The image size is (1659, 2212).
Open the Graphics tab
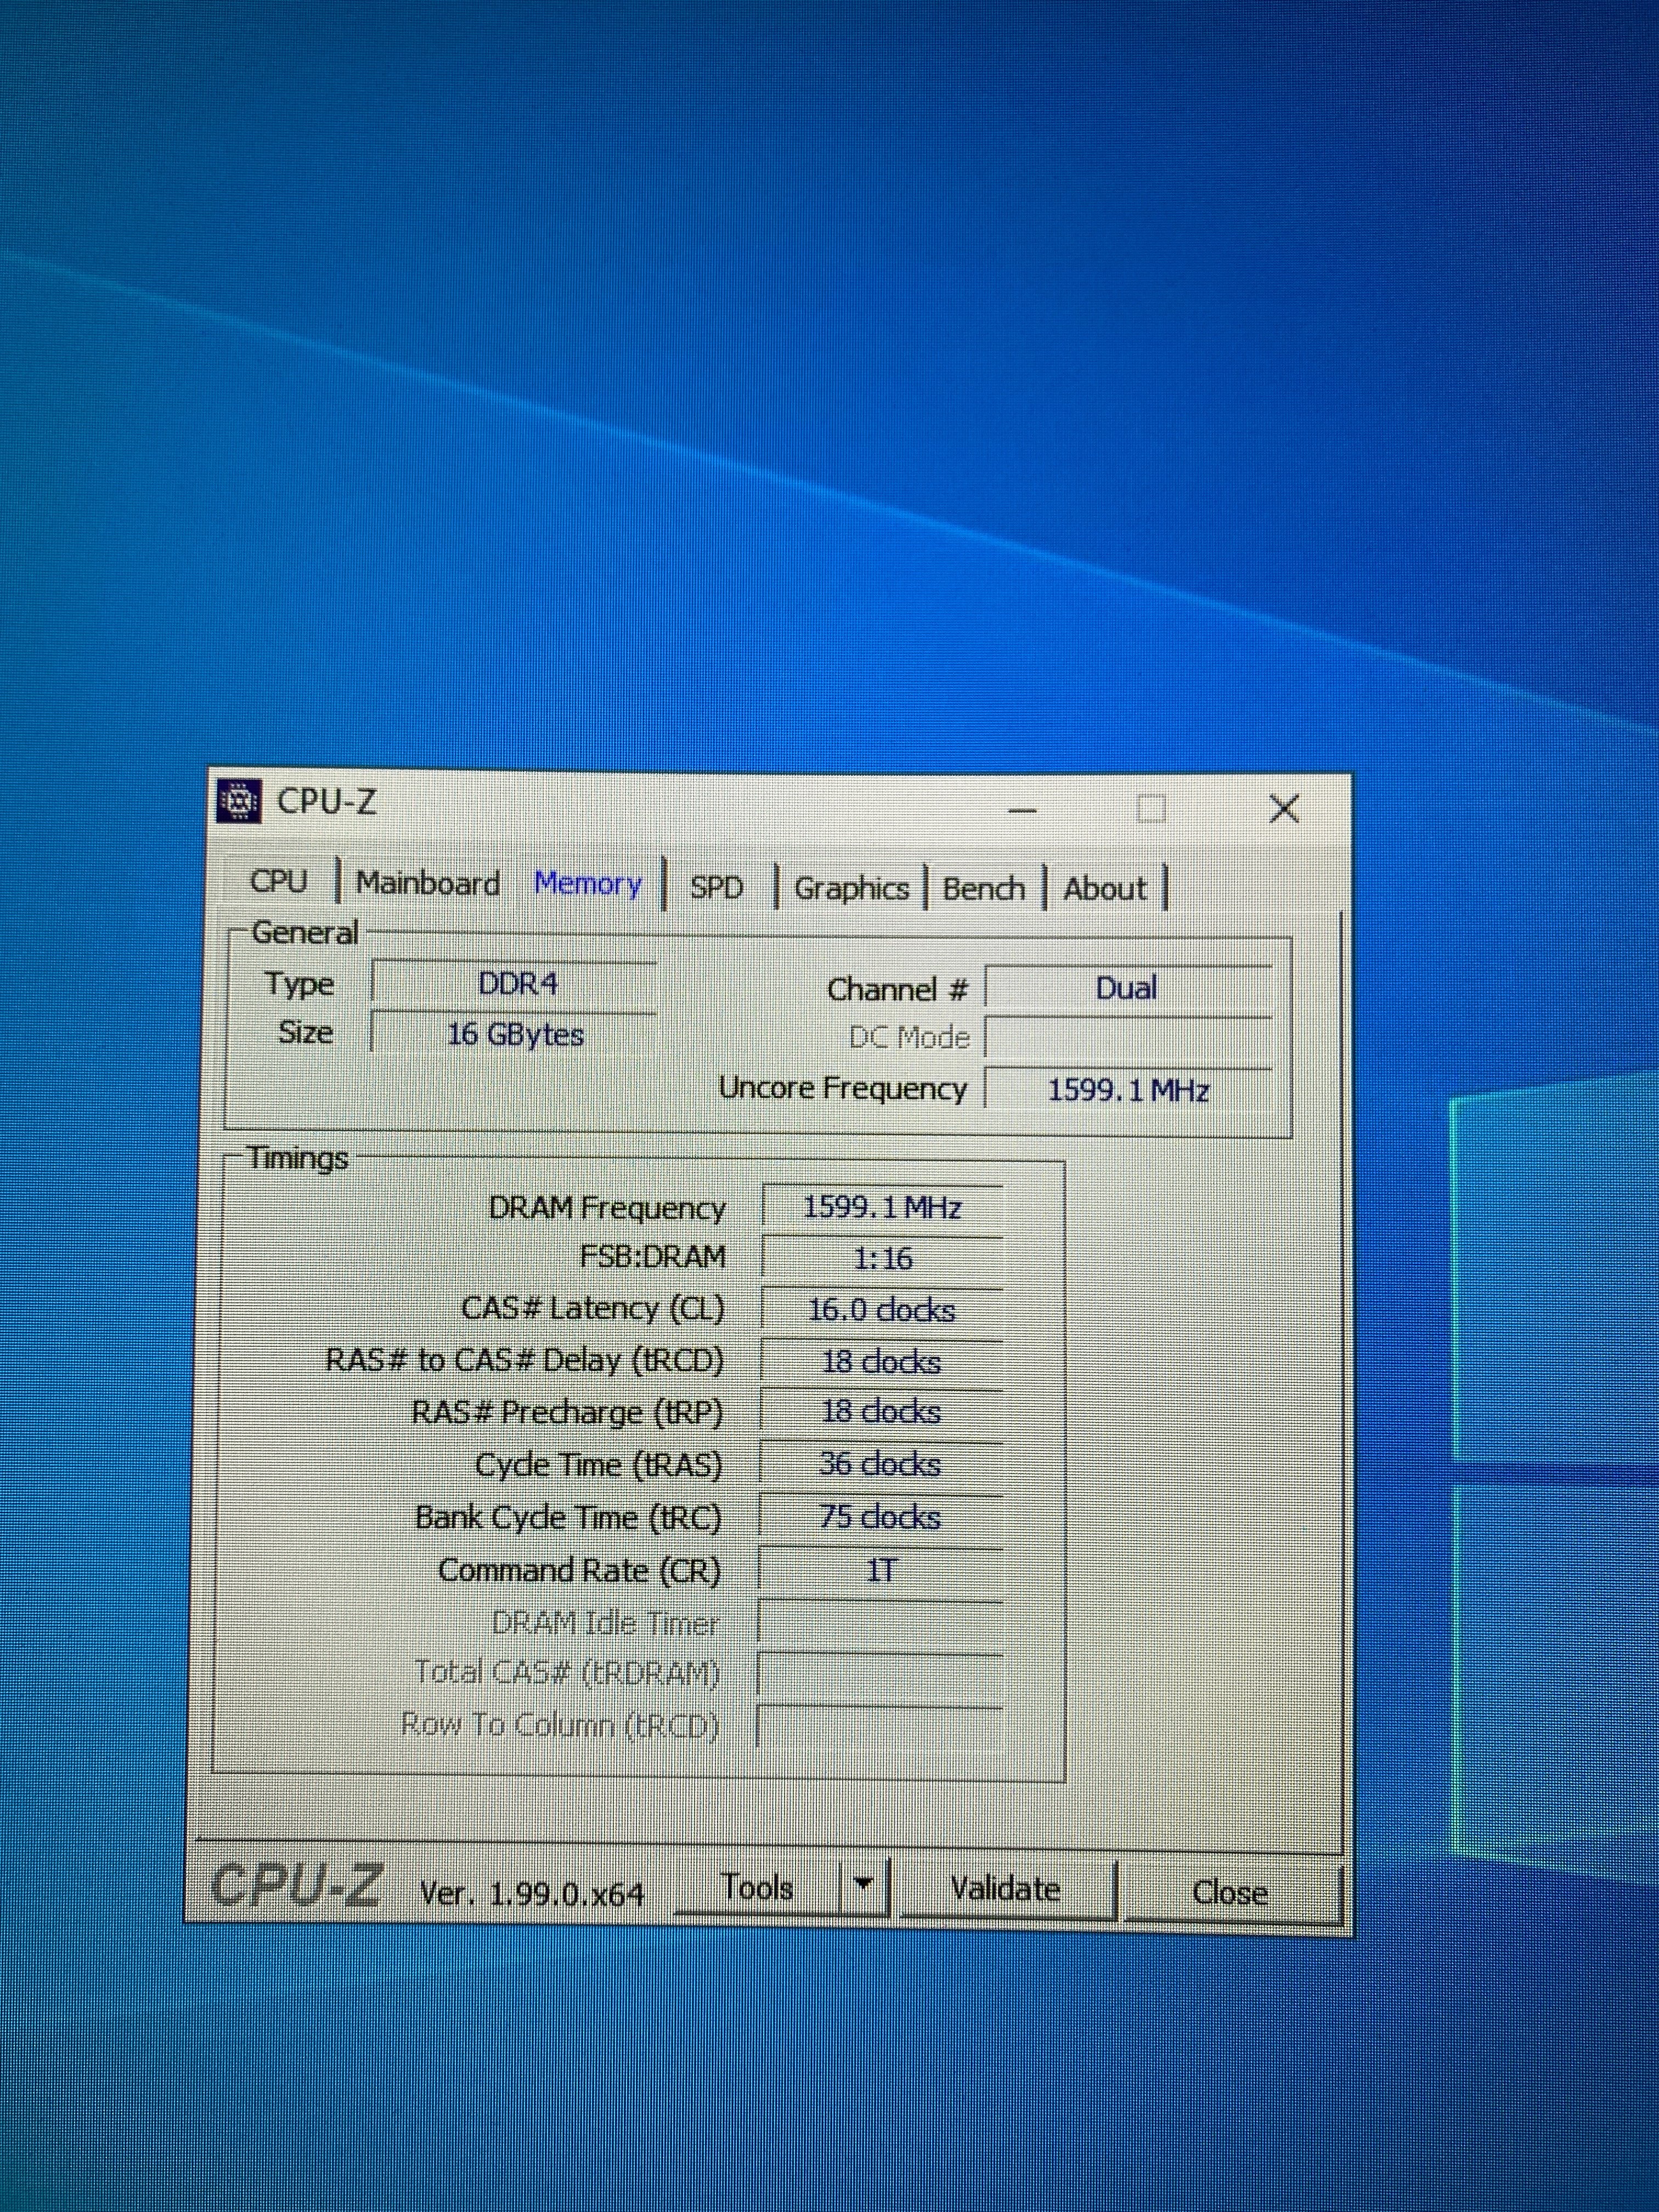point(851,888)
